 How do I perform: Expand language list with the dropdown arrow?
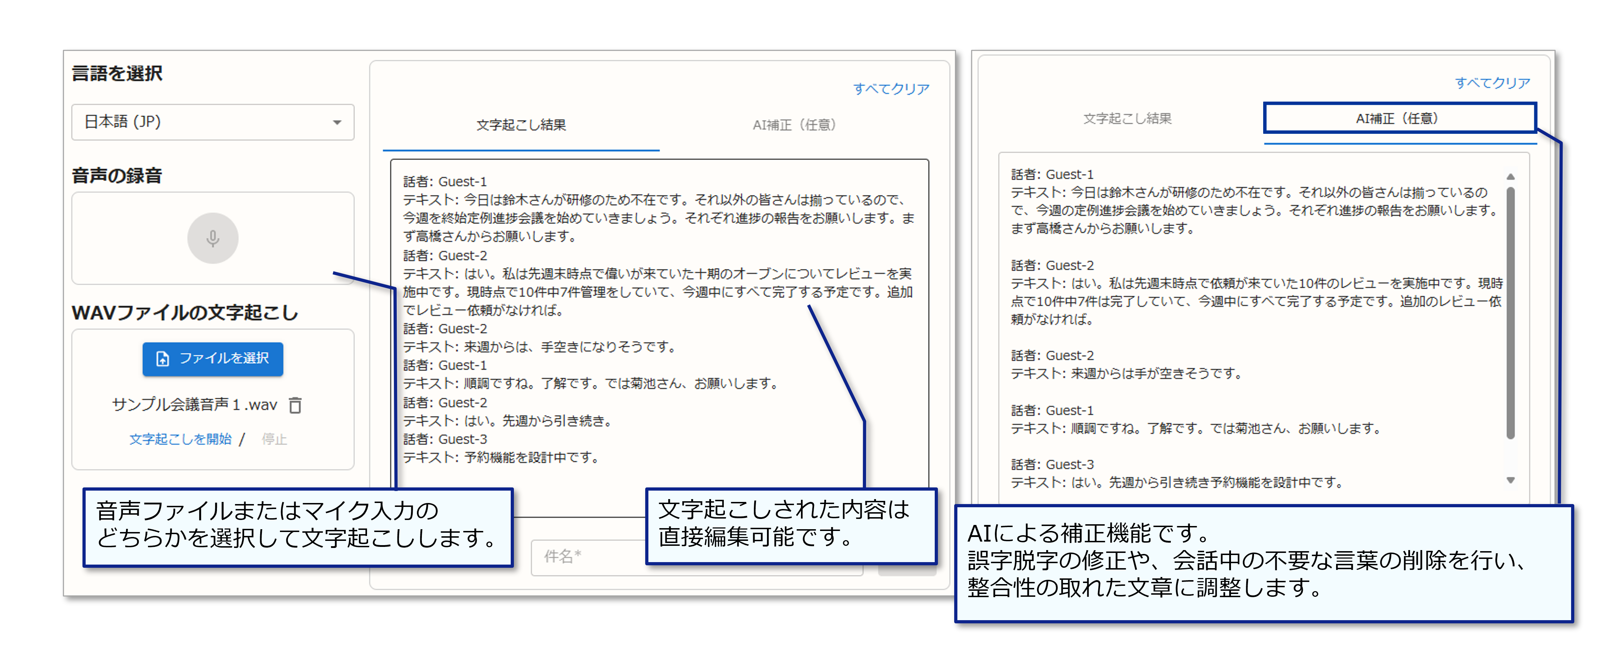pyautogui.click(x=337, y=122)
